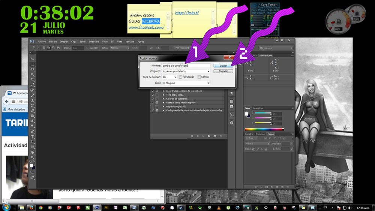Open the Ventana menu
Image resolution: width=375 pixels, height=211 pixels.
tap(130, 42)
